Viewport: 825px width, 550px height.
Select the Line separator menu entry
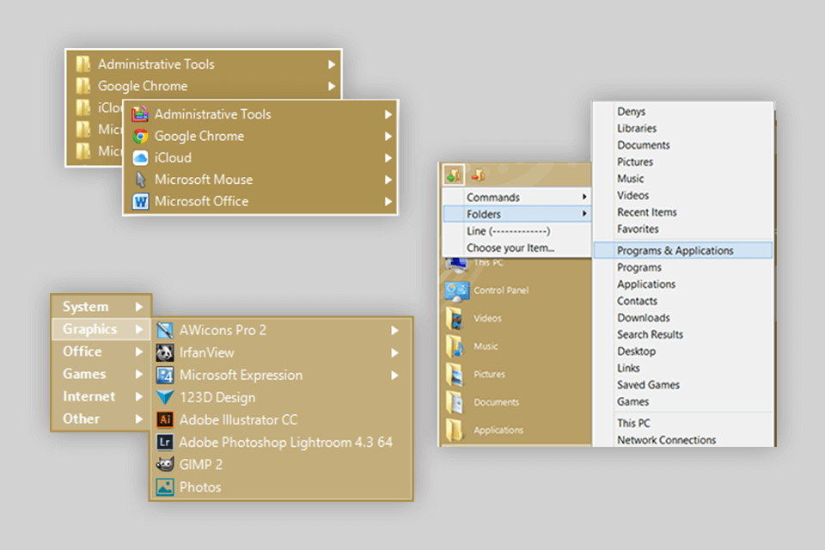(517, 231)
